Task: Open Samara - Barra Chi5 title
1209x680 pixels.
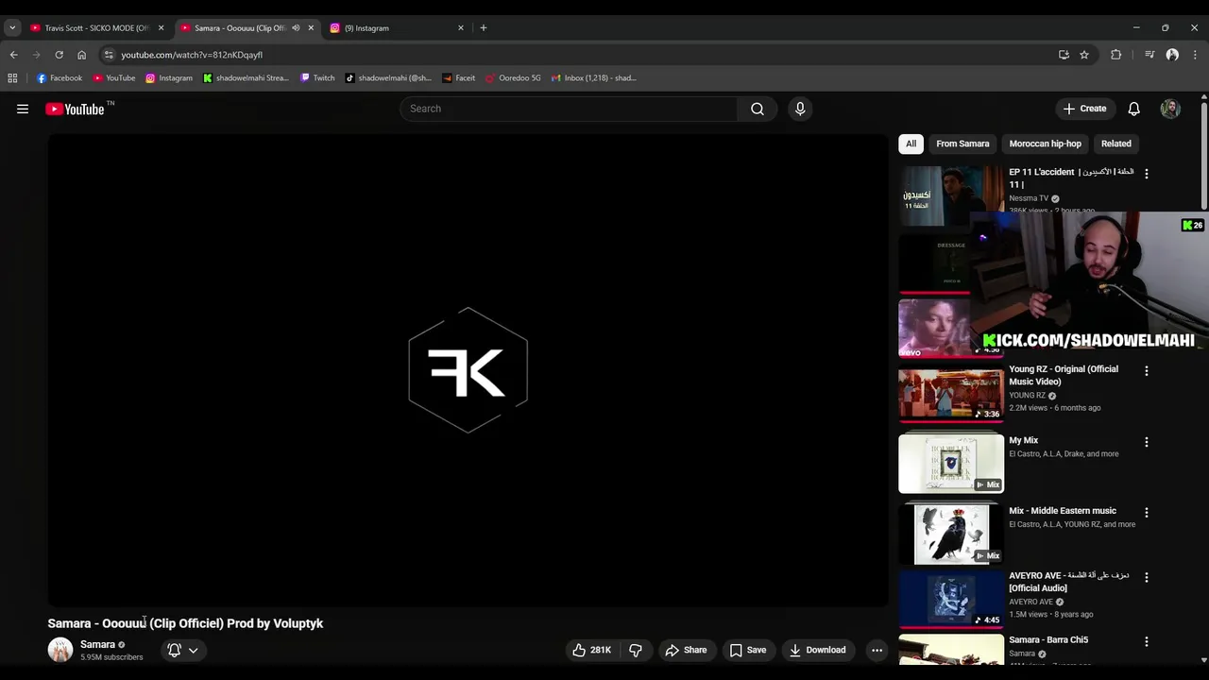Action: click(1048, 640)
